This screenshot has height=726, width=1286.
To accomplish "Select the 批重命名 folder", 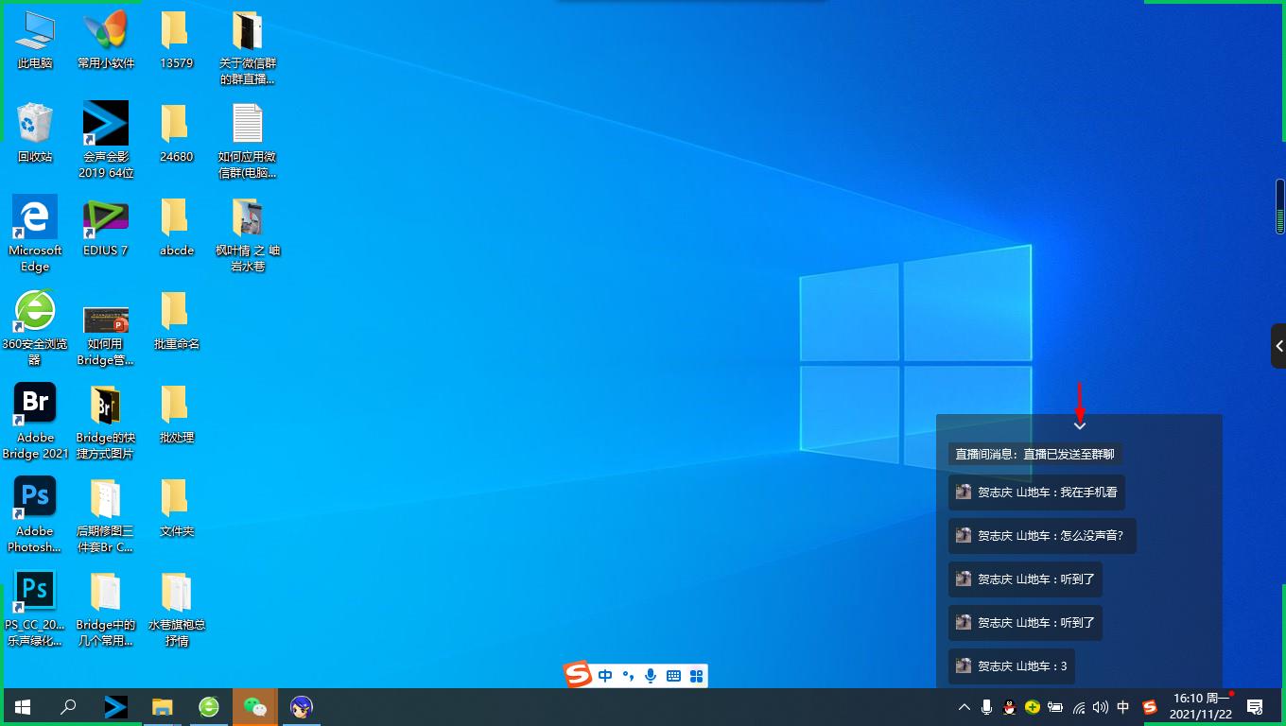I will (176, 320).
